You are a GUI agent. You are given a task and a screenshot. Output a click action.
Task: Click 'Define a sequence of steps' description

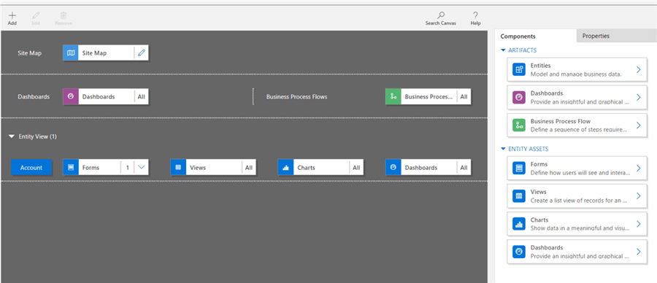tap(579, 130)
